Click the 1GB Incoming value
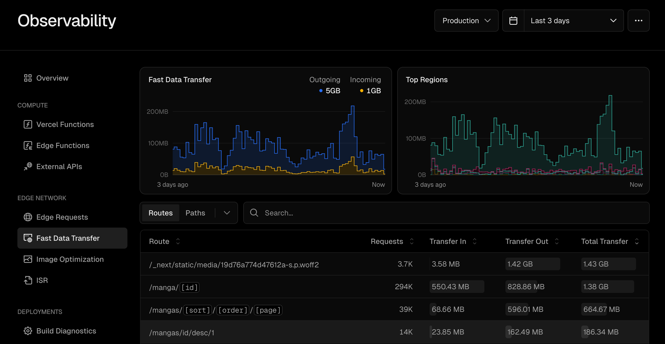Viewport: 665px width, 344px height. coord(374,91)
